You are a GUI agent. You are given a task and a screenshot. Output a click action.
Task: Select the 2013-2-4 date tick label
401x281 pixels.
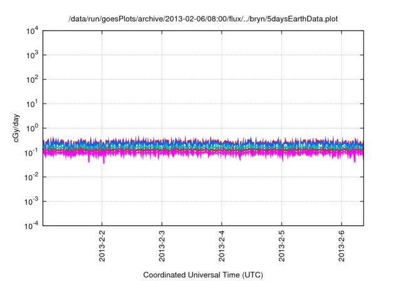pyautogui.click(x=221, y=248)
